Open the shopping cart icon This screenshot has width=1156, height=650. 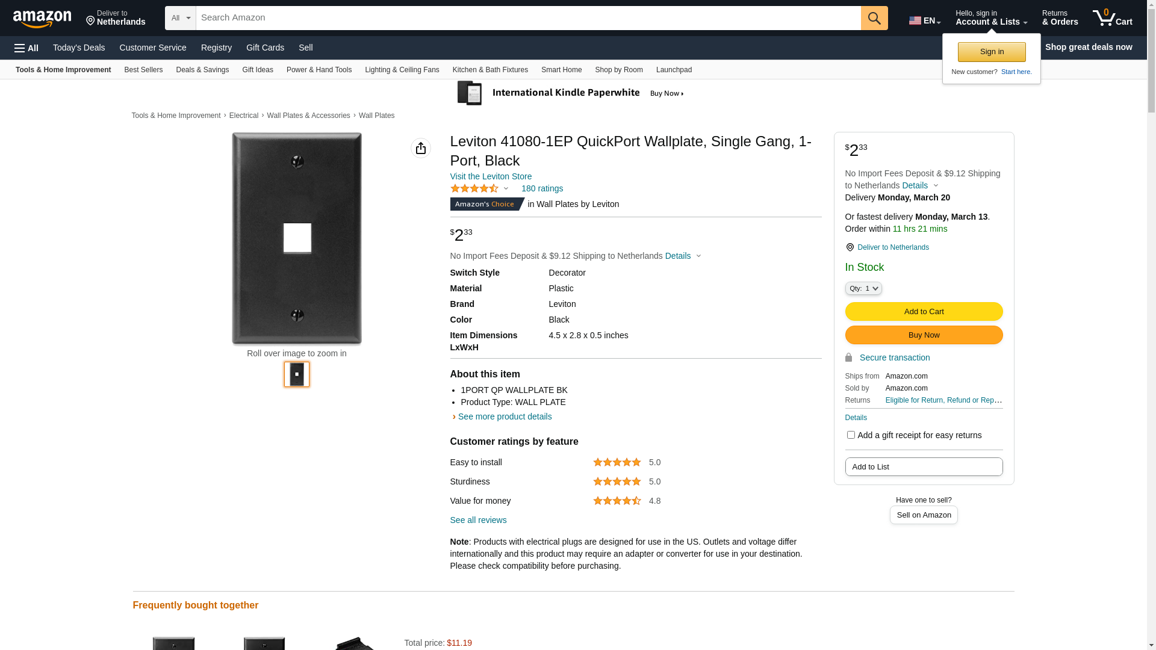pyautogui.click(x=1112, y=18)
